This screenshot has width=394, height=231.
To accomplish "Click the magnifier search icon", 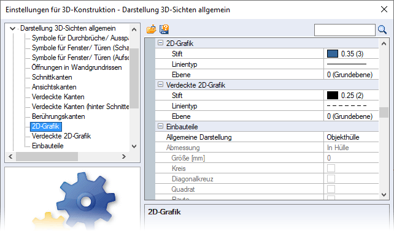I will click(x=382, y=30).
